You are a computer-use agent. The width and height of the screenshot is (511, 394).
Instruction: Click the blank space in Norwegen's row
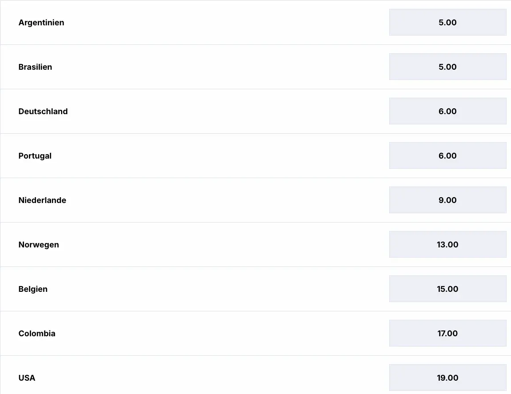[222, 244]
